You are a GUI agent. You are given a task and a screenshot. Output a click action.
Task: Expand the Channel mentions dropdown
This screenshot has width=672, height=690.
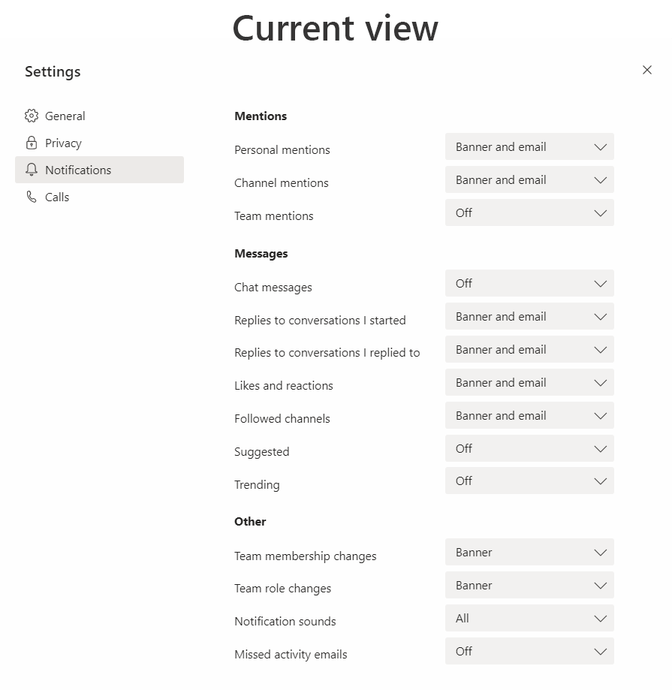[529, 180]
